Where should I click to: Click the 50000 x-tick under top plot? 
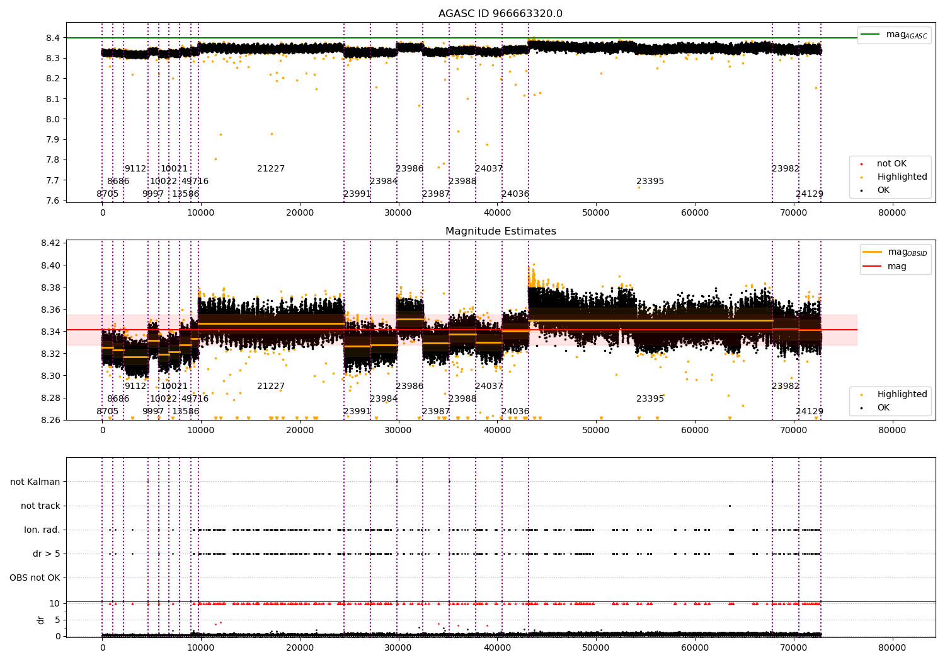pyautogui.click(x=596, y=212)
